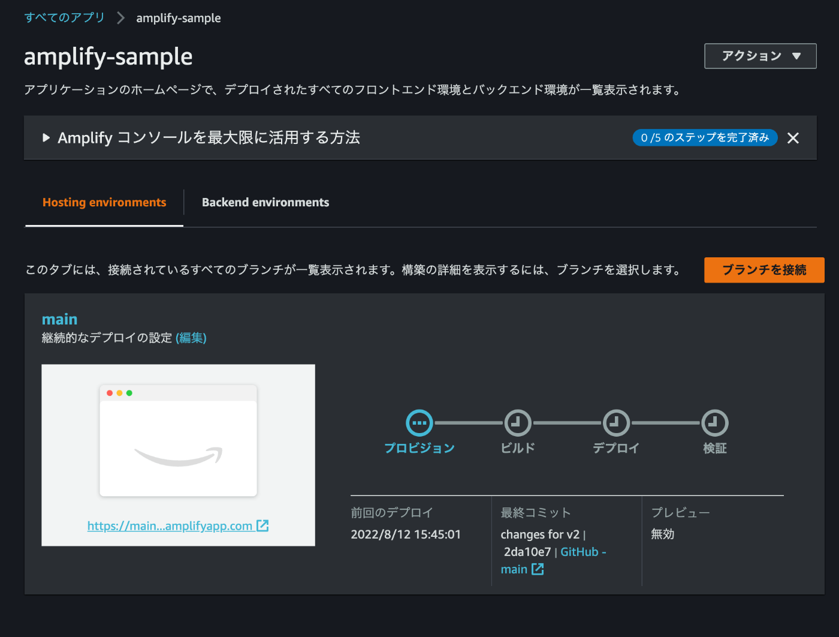839x637 pixels.
Task: Click the プレビュー column label
Action: 681,513
